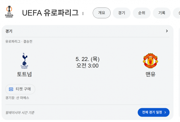The width and height of the screenshot is (180, 122).
Task: Click the UEFA 유로파리그 title
Action: (x=50, y=13)
